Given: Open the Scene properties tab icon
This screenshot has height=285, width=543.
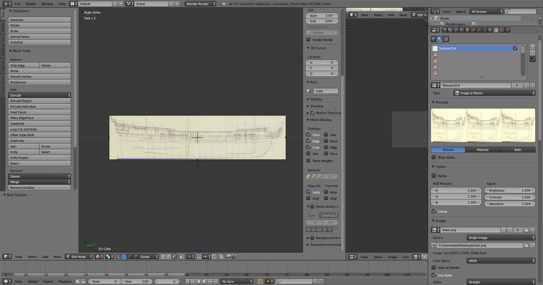Looking at the screenshot, I should 456,30.
